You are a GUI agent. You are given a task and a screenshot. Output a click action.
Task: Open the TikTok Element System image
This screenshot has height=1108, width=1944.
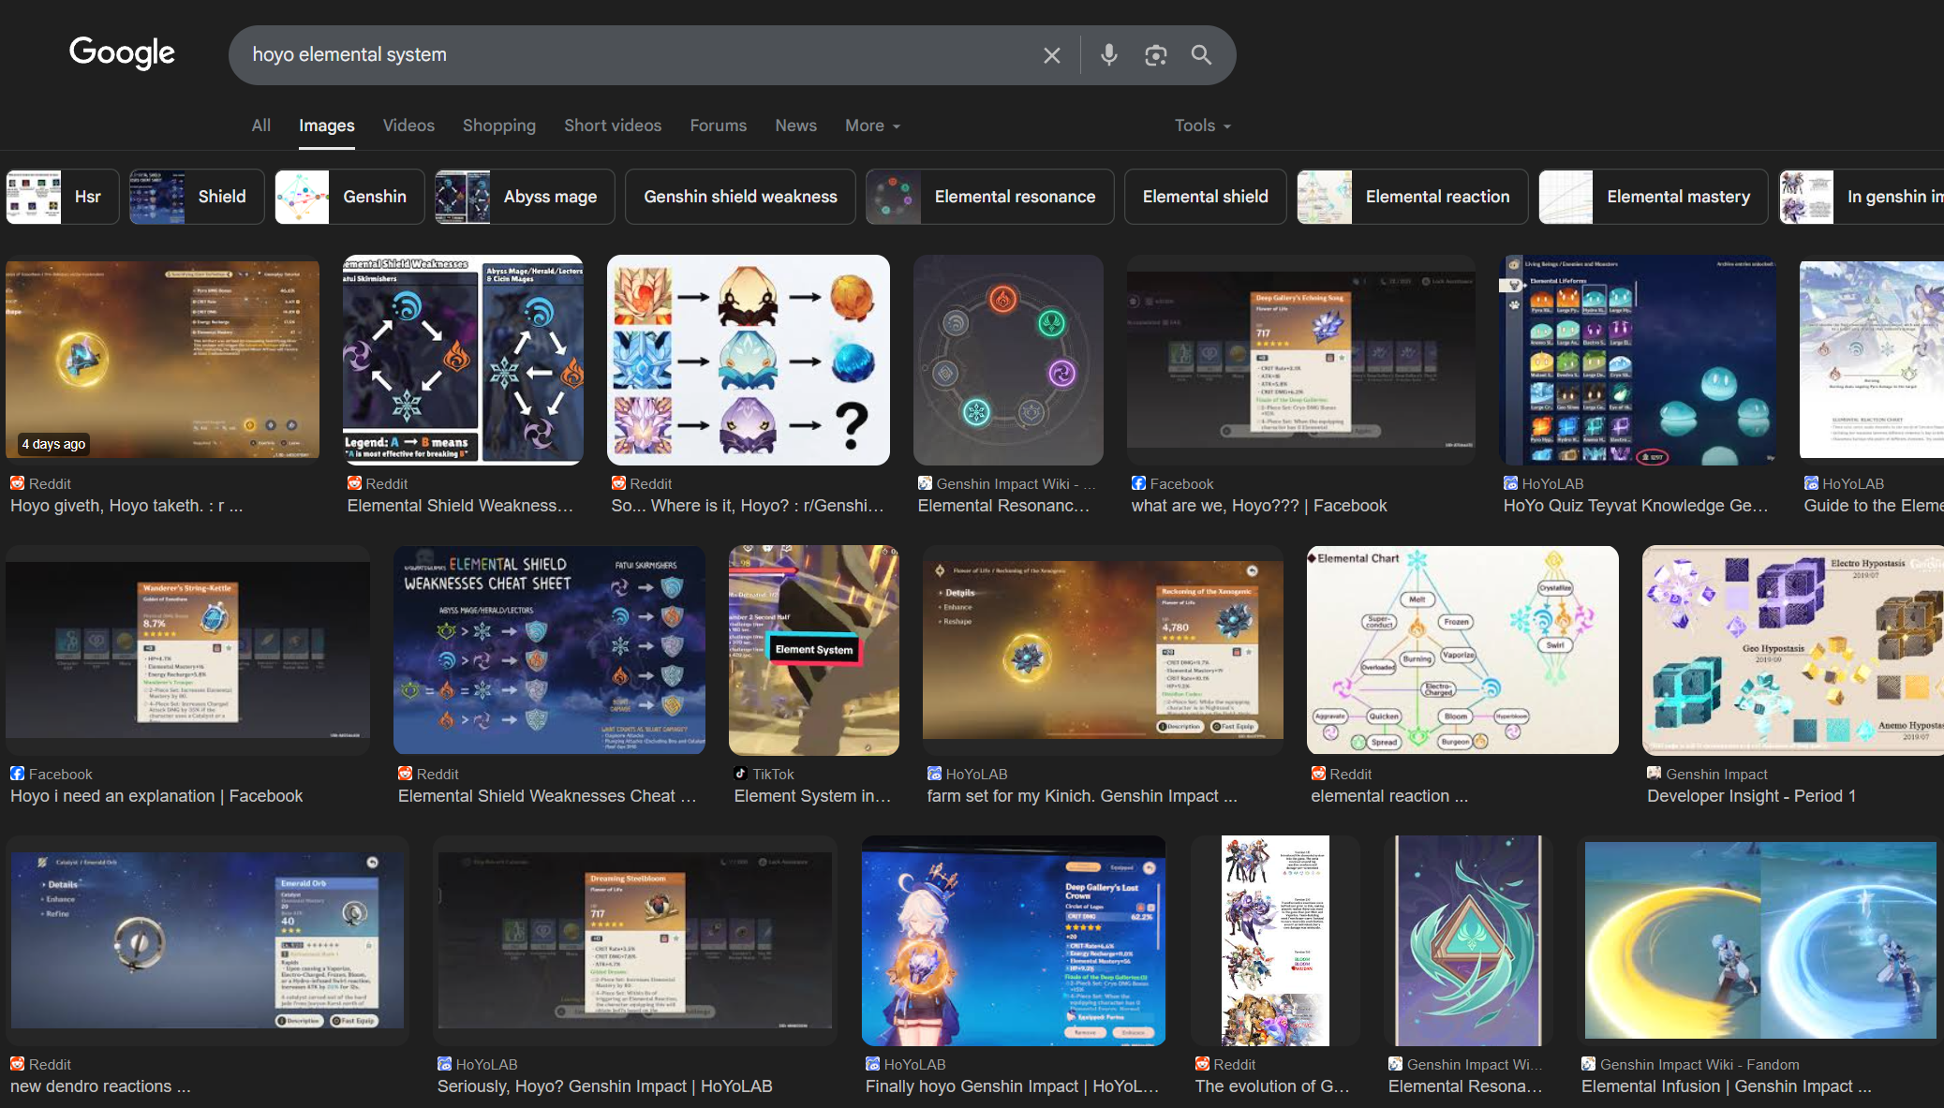tap(814, 650)
